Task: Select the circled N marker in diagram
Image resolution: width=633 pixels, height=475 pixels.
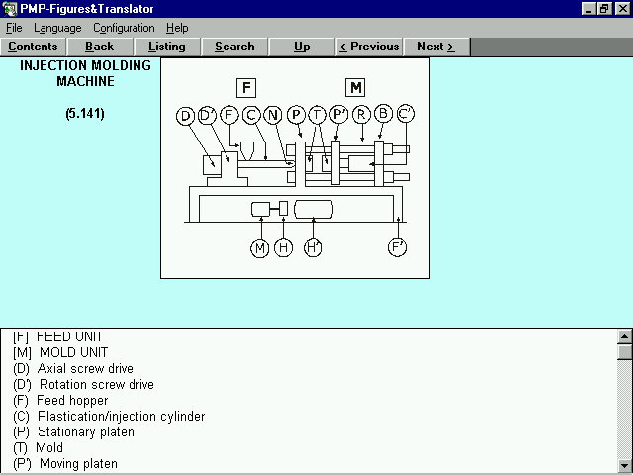Action: click(x=274, y=115)
